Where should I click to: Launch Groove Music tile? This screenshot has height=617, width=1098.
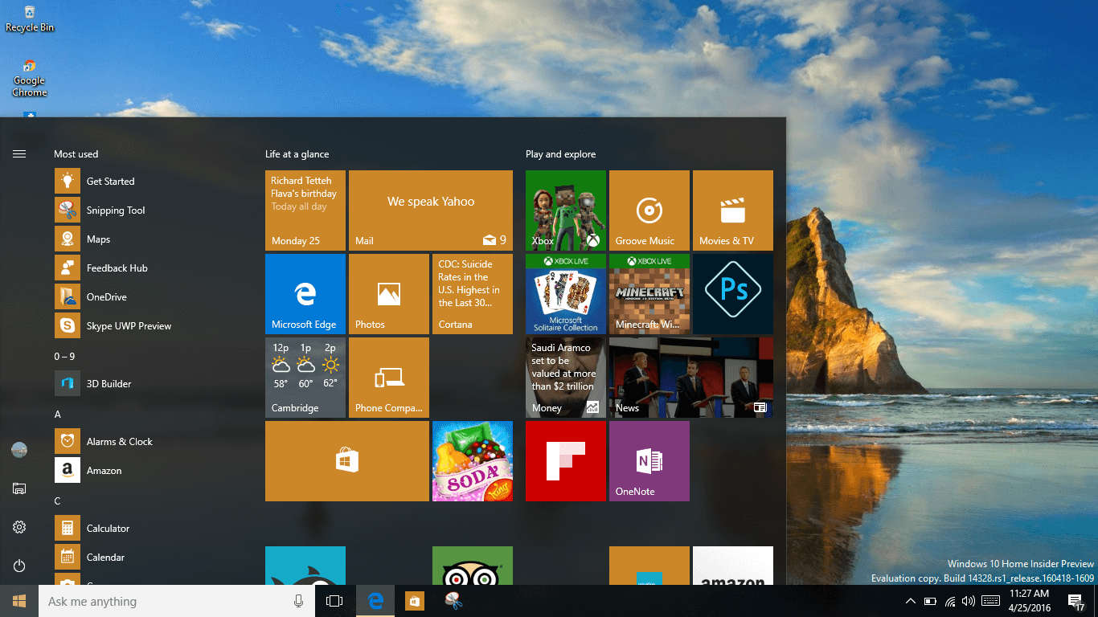point(649,210)
